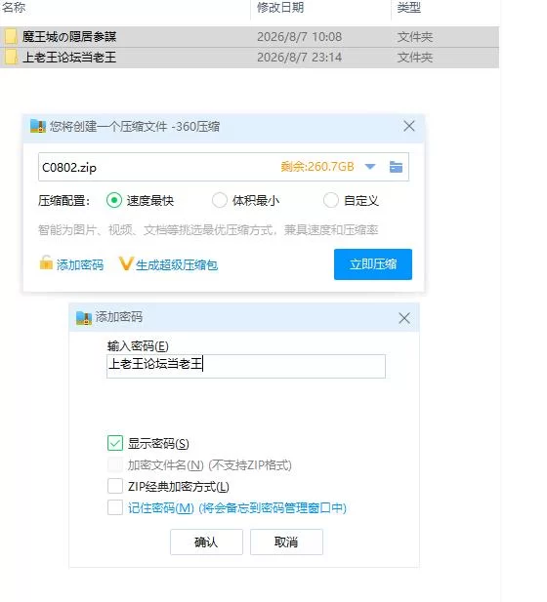Enable ZIP经典加密方式 checkbox
The image size is (547, 602).
[115, 486]
